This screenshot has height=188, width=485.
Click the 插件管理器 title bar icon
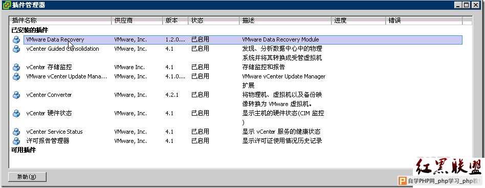pos(6,5)
